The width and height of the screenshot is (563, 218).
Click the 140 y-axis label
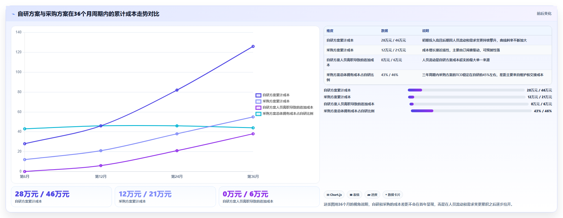pos(19,32)
